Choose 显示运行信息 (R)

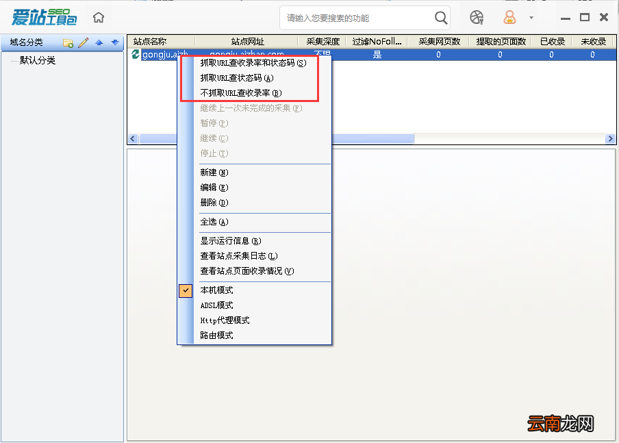231,241
